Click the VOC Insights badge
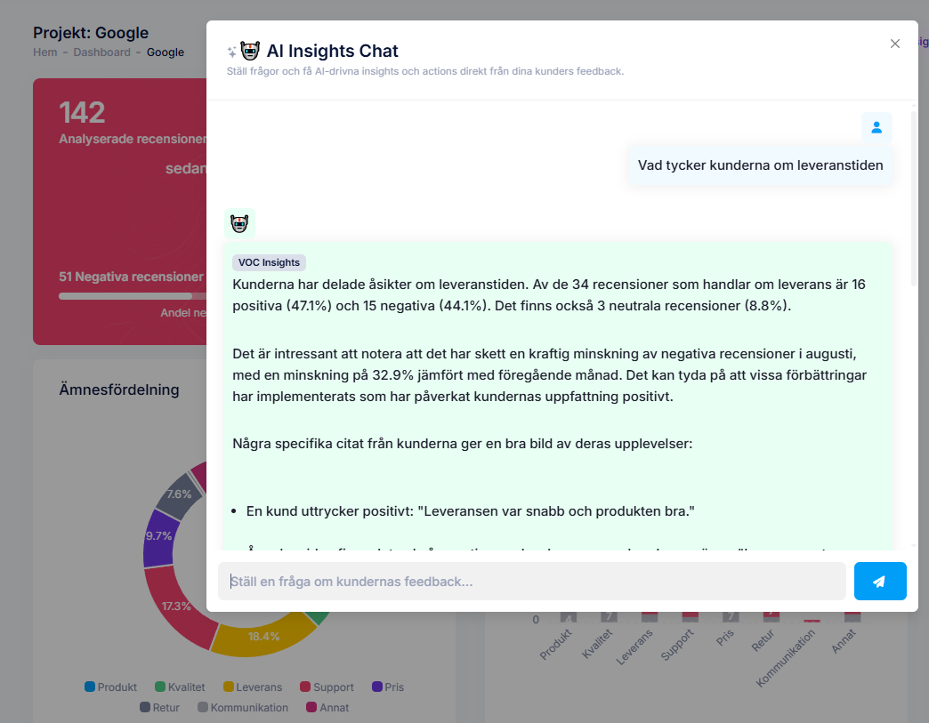929x723 pixels. click(x=269, y=262)
